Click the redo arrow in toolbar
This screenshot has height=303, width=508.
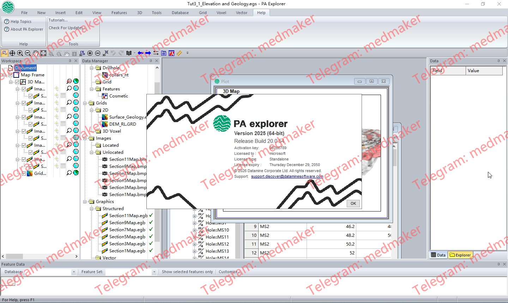[x=121, y=53]
